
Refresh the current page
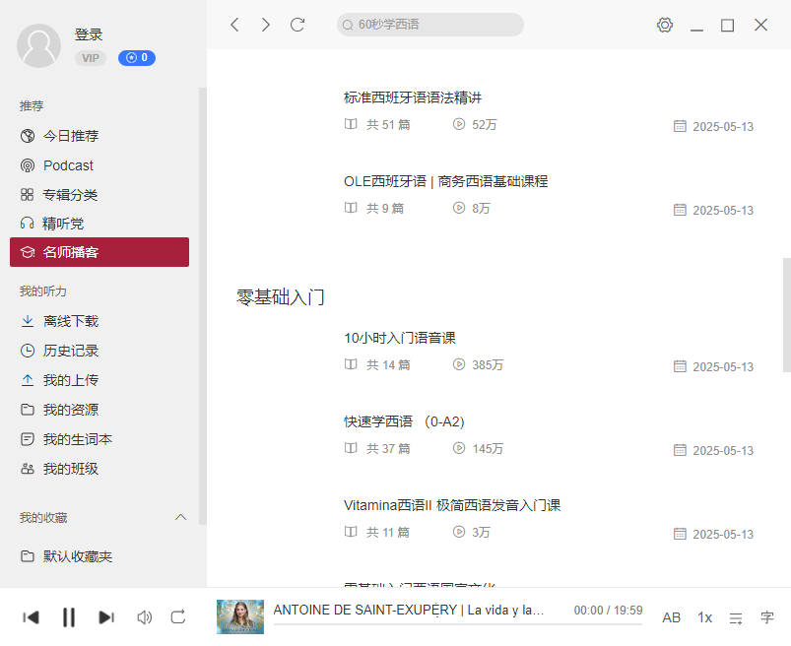pos(297,25)
